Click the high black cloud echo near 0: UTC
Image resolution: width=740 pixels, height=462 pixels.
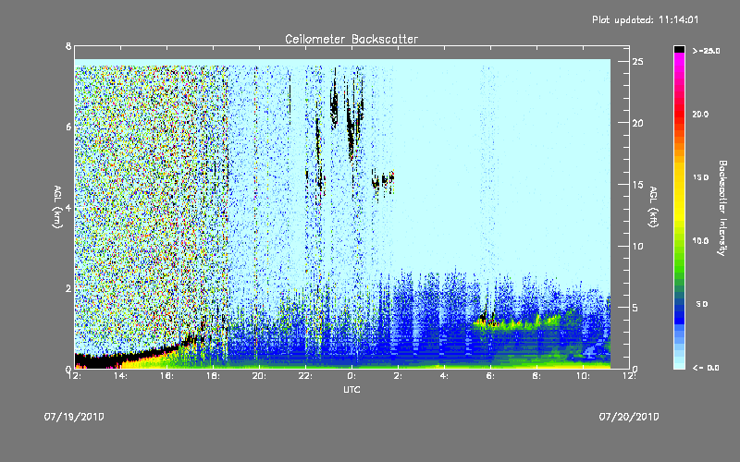351,128
